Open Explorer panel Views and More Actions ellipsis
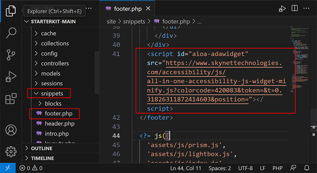The height and width of the screenshot is (173, 317). click(x=89, y=8)
